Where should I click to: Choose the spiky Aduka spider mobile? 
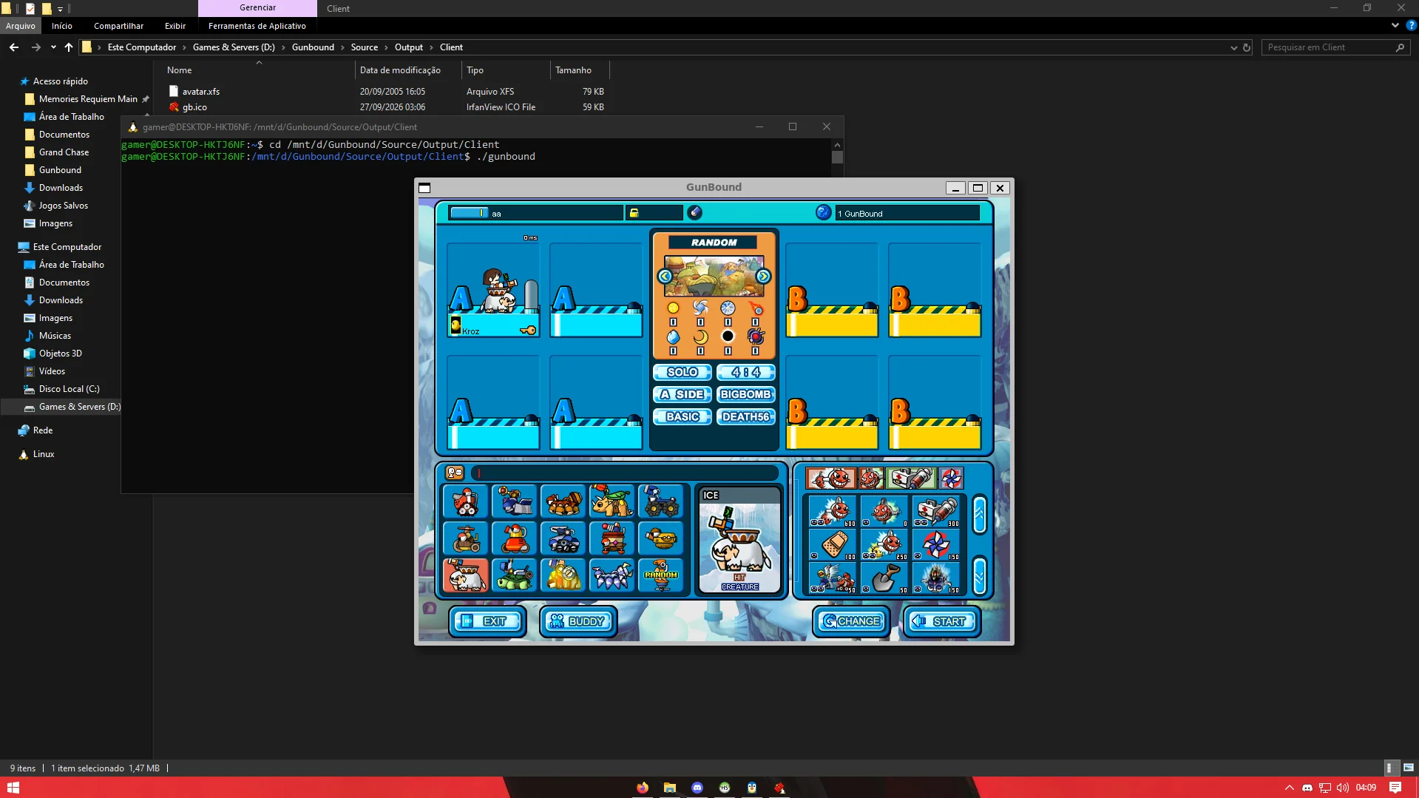tap(612, 575)
